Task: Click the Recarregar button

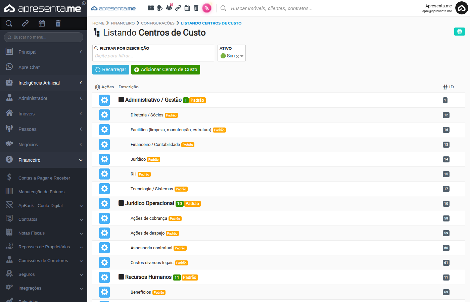Action: (x=111, y=69)
